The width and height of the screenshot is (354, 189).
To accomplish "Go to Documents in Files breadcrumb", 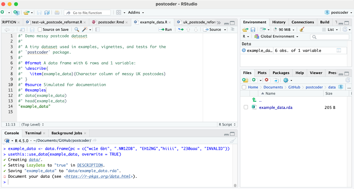I will coord(273,87).
